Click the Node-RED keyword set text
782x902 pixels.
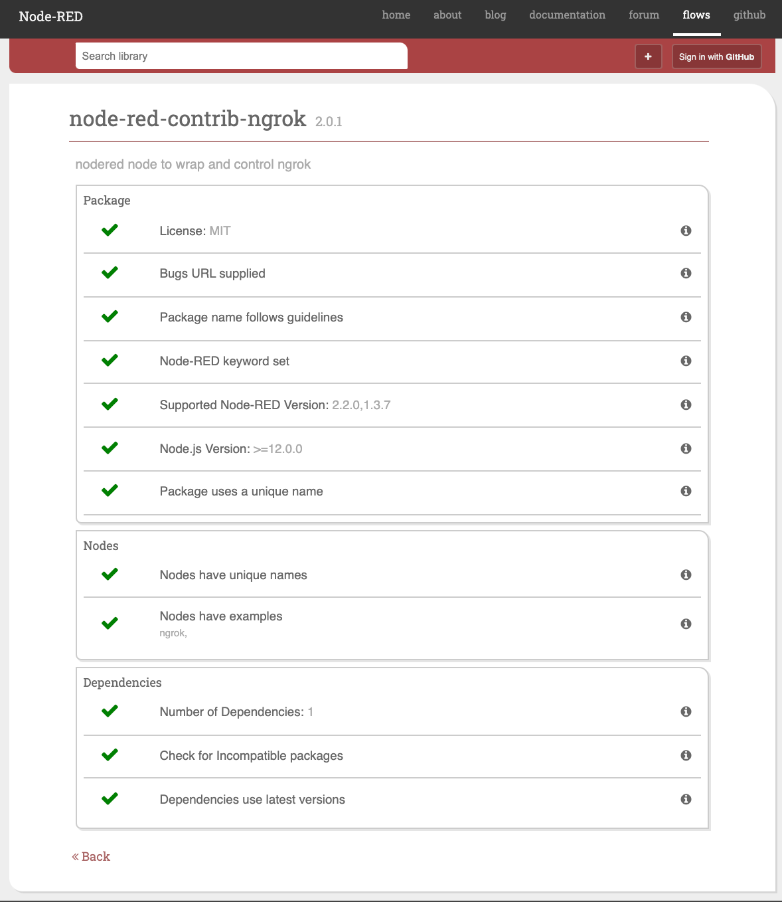[224, 361]
